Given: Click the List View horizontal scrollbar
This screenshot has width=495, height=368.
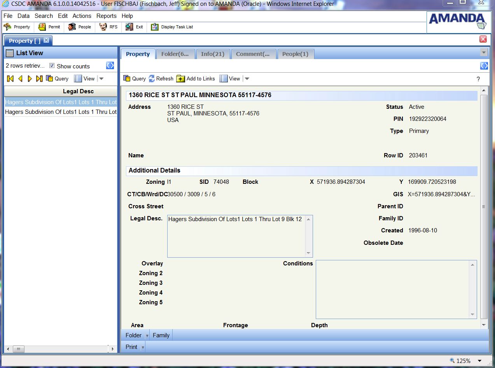Looking at the screenshot, I should pos(58,349).
